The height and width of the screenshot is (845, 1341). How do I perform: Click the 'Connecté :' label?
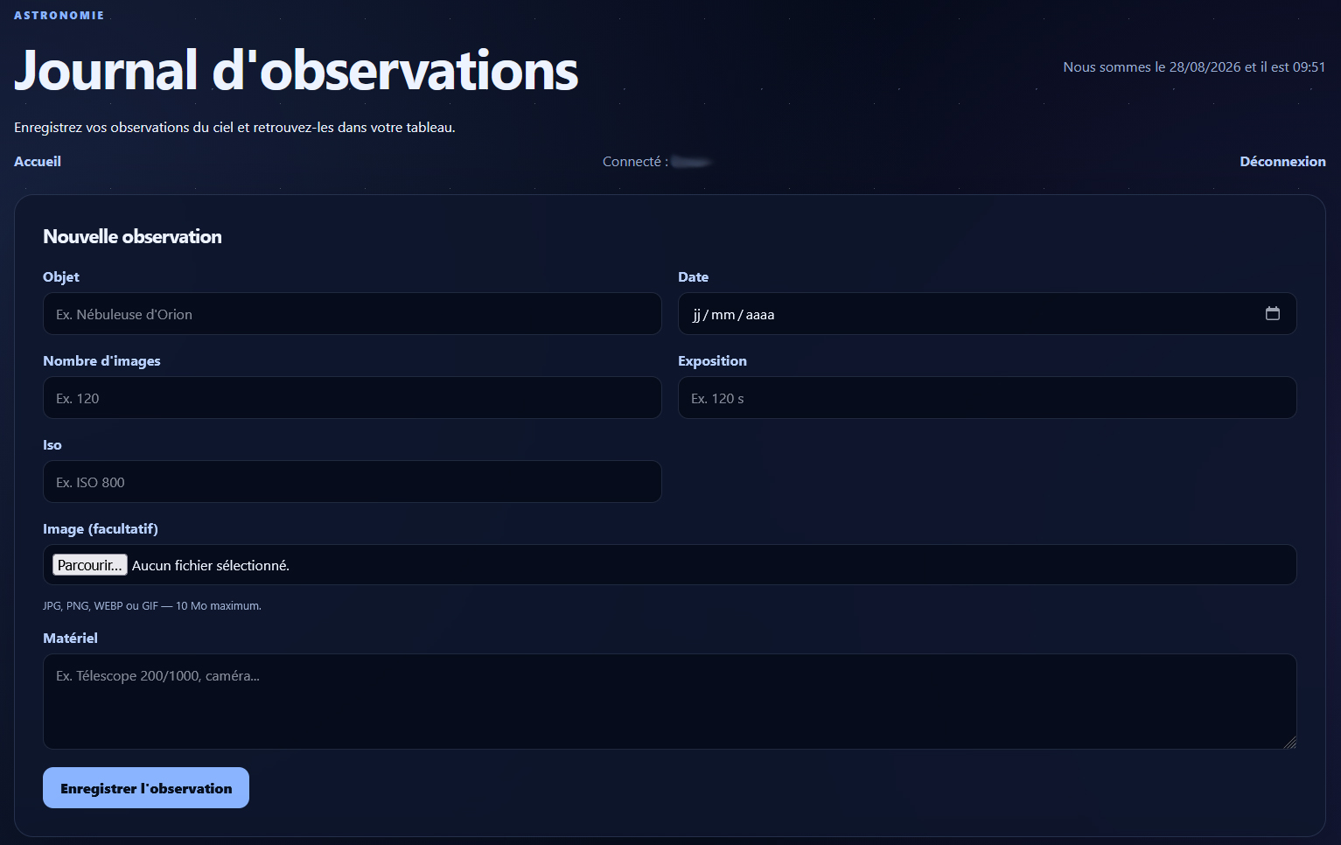(x=635, y=162)
